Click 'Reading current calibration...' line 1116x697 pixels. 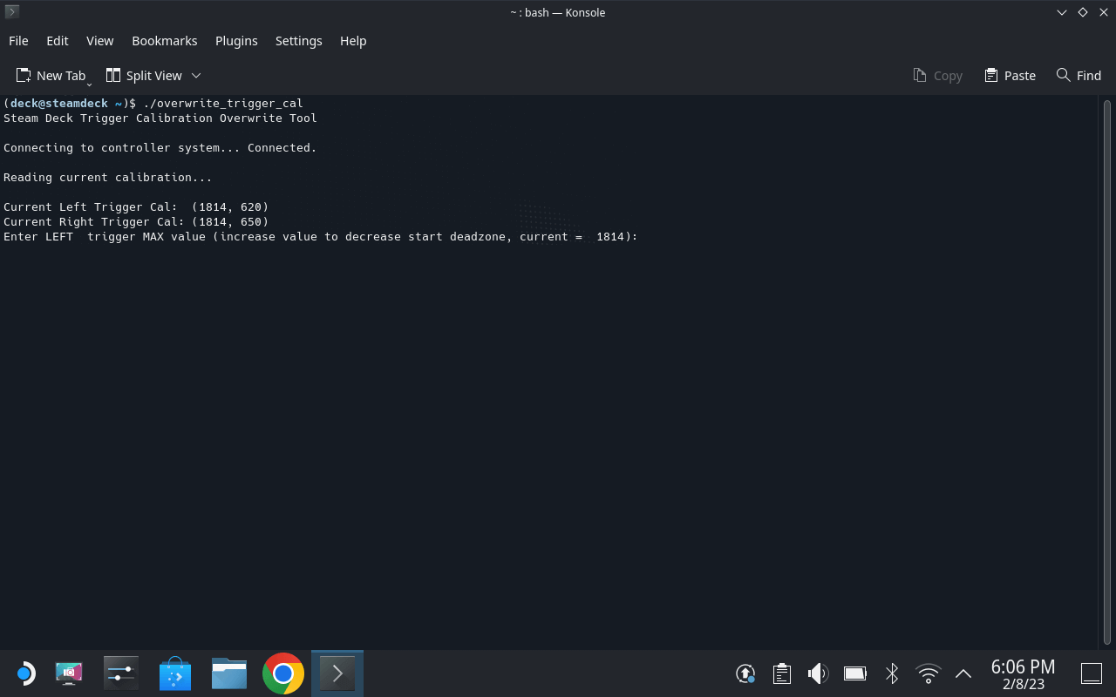click(107, 177)
